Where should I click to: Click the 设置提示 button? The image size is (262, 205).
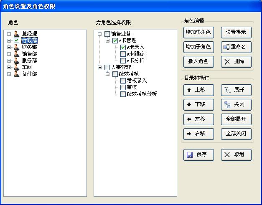tap(236, 33)
